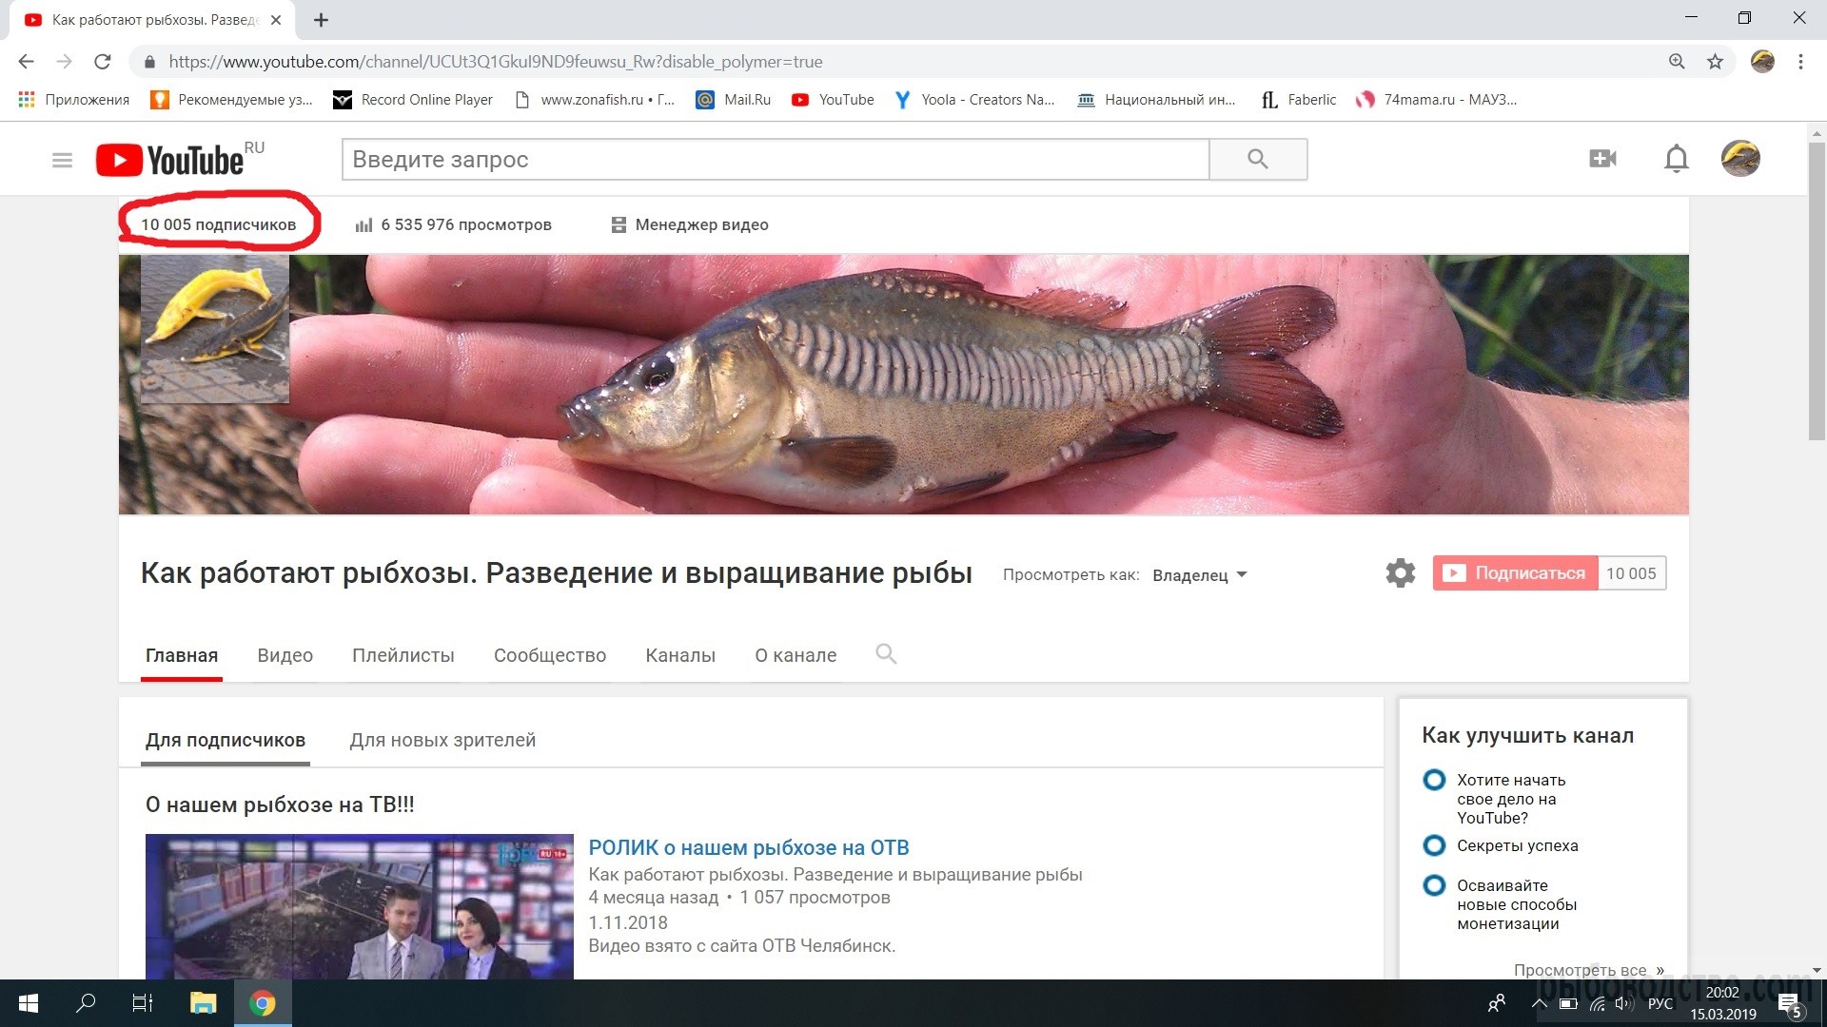Screen dimensions: 1827x1027
Task: Click the upload video camera icon
Action: (1602, 159)
